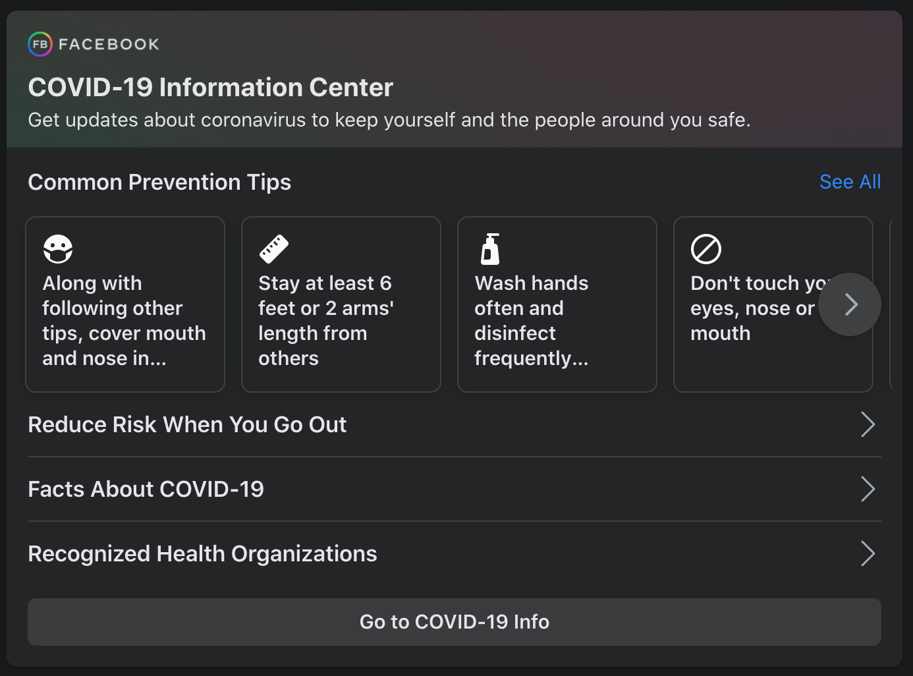The image size is (913, 676).
Task: Click the COVID-19 Information Center title
Action: coord(210,86)
